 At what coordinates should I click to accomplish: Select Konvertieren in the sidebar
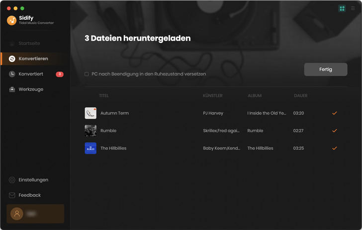(x=35, y=58)
